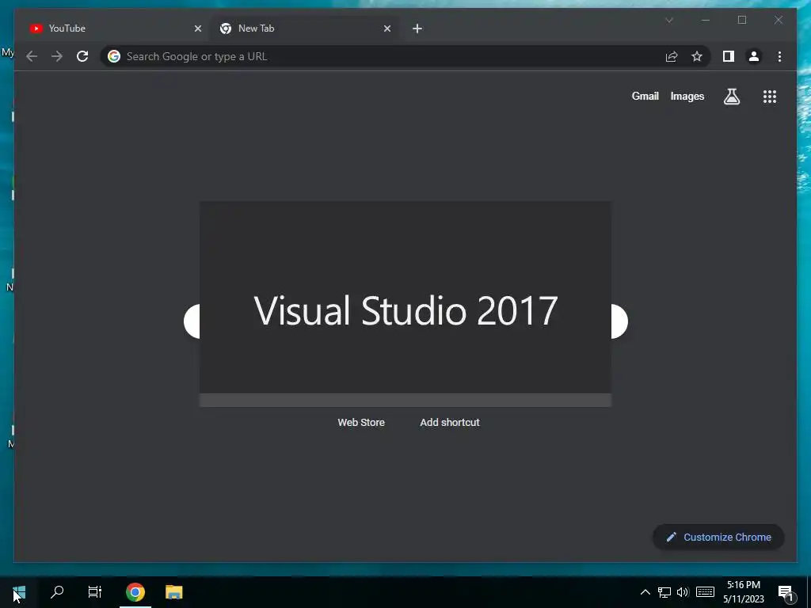811x608 pixels.
Task: Open the volume control tray icon
Action: (683, 592)
